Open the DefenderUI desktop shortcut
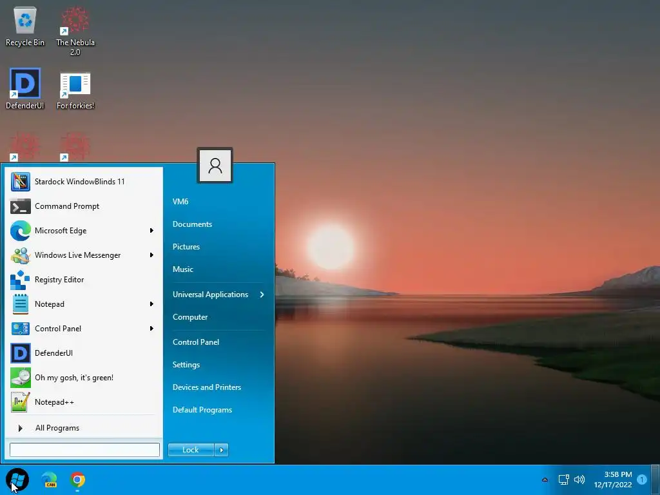 coord(25,89)
